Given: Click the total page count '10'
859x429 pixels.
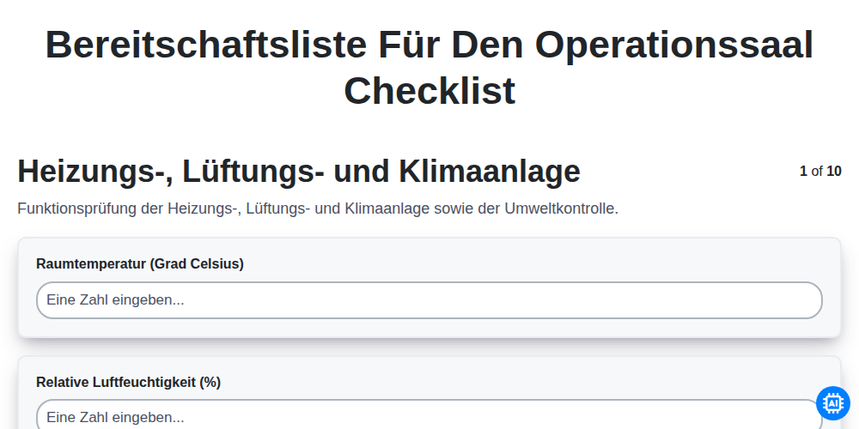Looking at the screenshot, I should (x=834, y=172).
